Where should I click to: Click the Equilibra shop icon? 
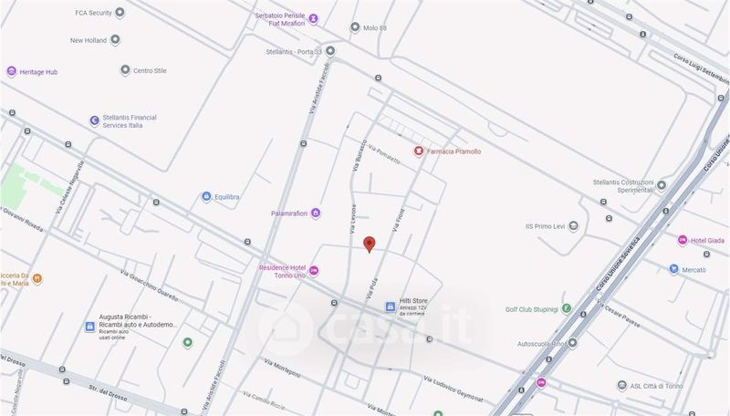click(x=206, y=196)
